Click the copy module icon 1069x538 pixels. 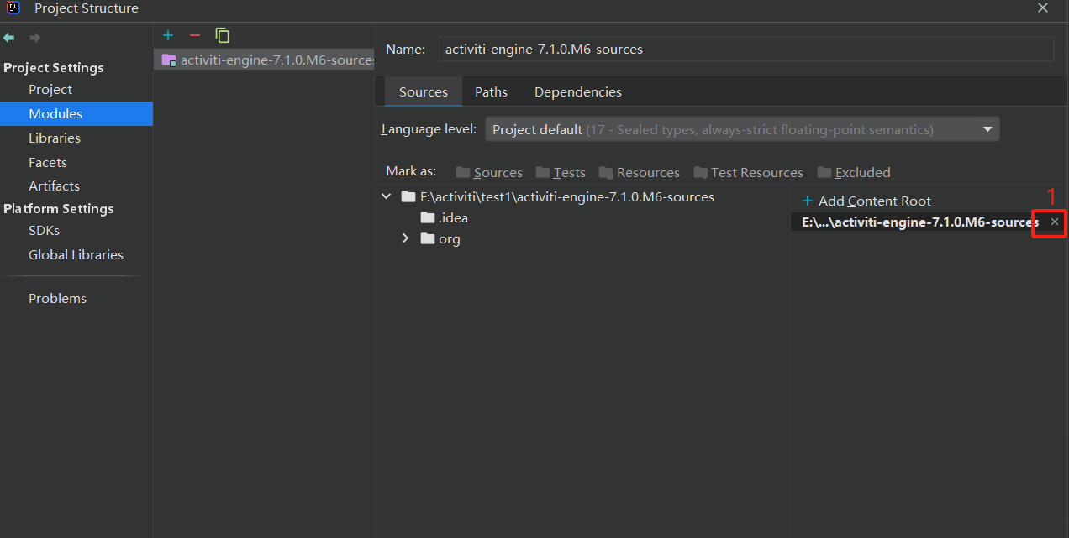pyautogui.click(x=222, y=35)
